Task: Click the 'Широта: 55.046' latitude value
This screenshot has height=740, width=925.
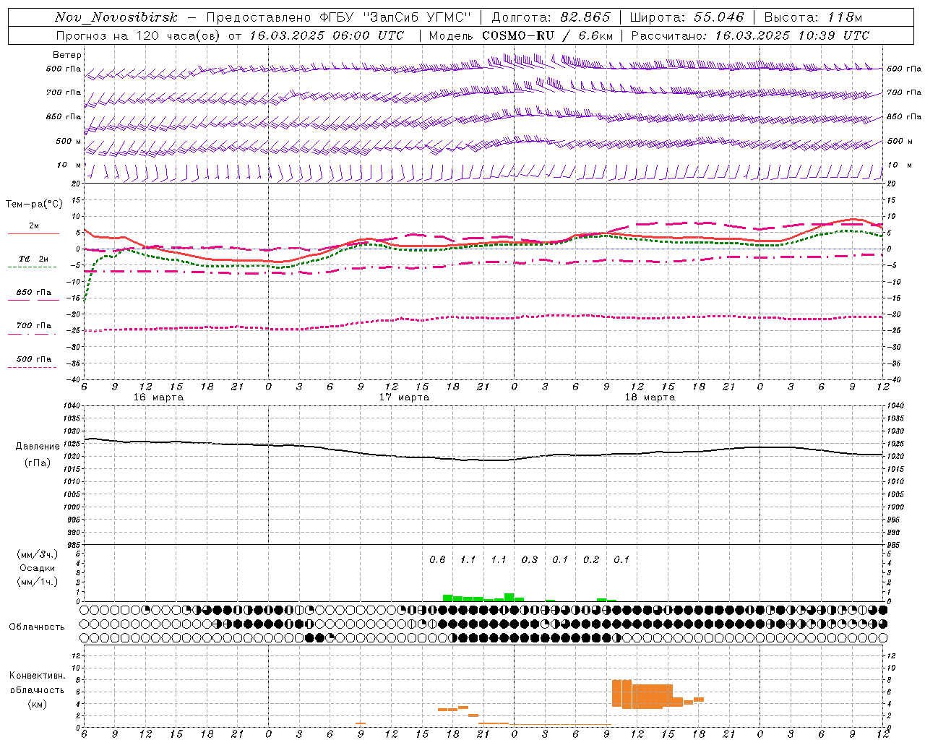Action: tap(687, 17)
